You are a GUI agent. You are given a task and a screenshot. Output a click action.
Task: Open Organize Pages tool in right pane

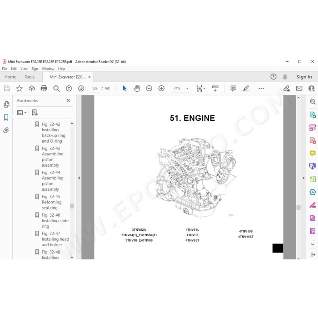(313, 128)
